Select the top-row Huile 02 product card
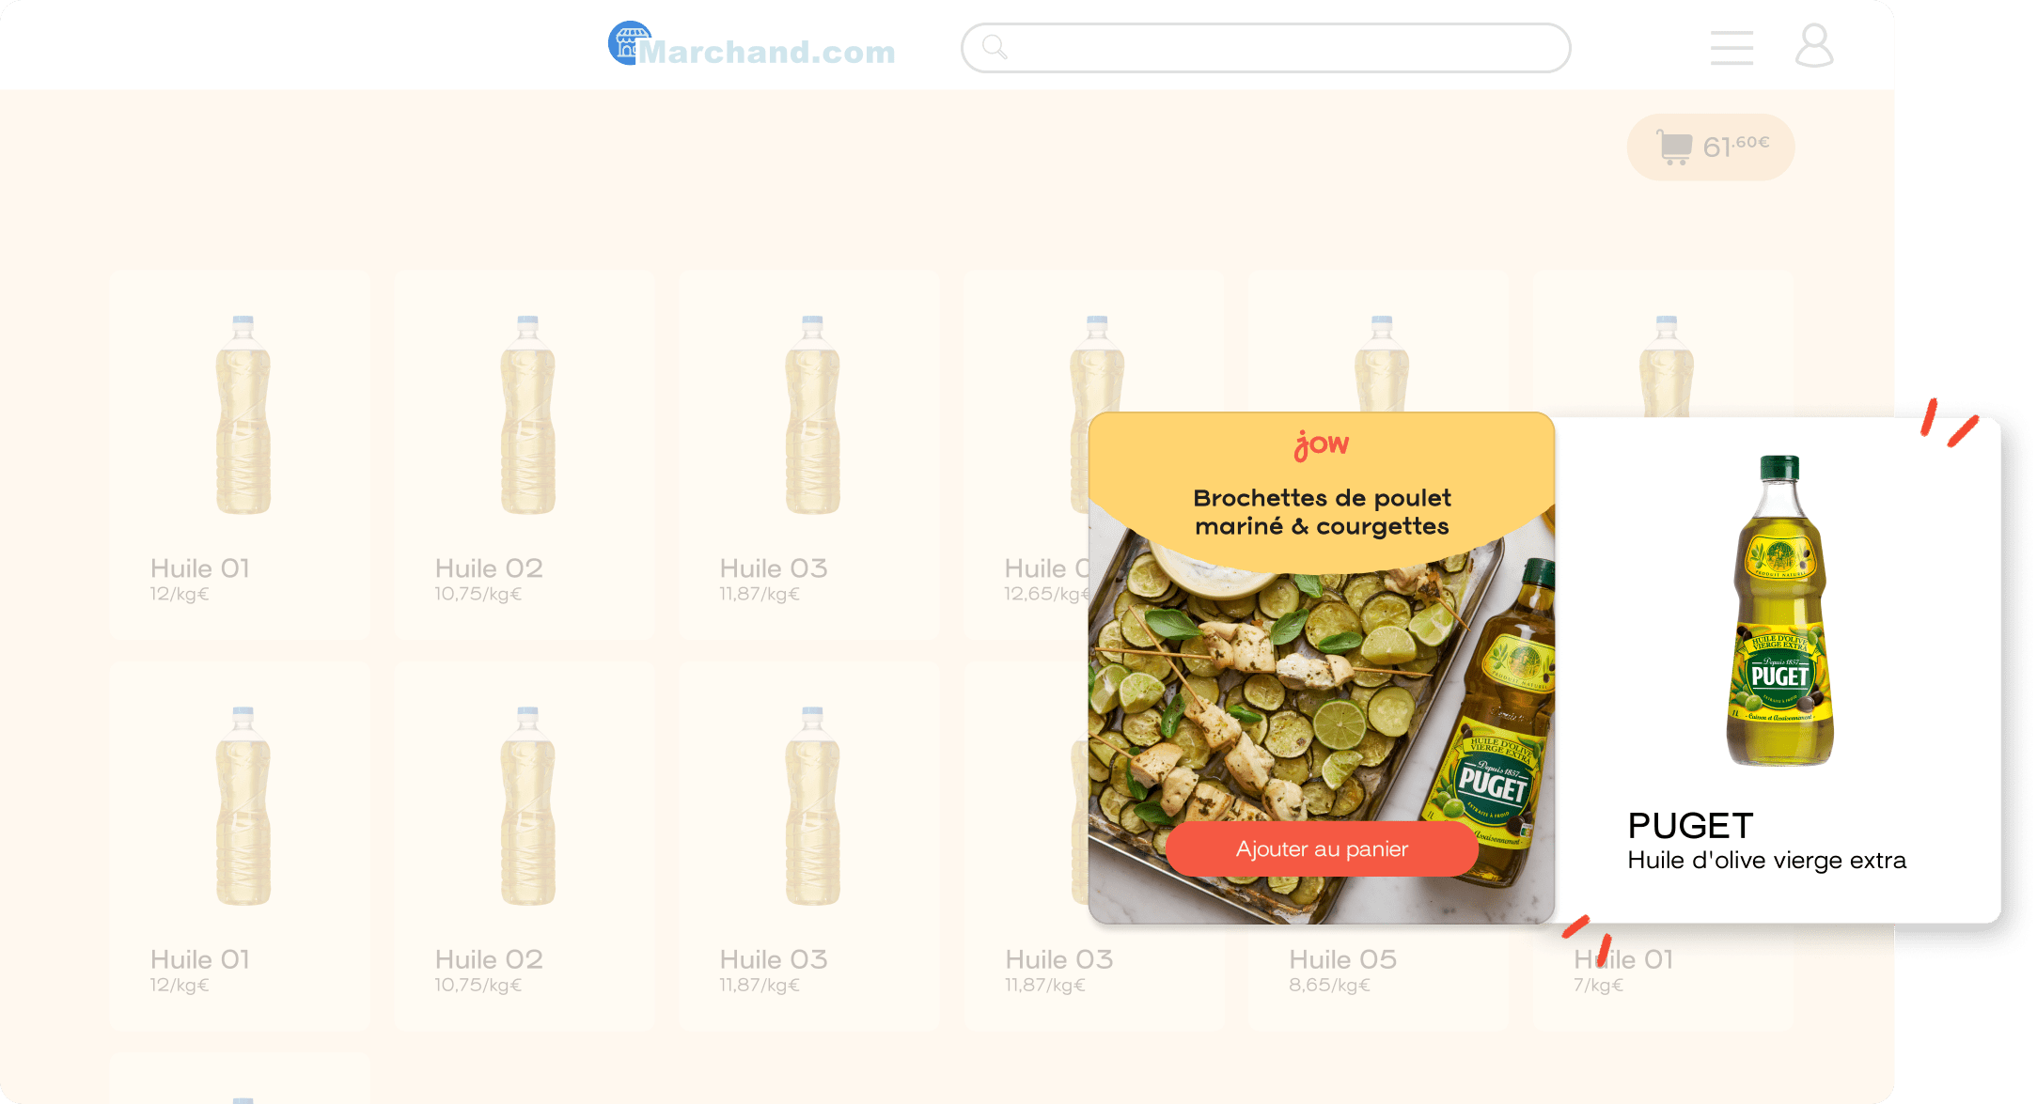This screenshot has width=2037, height=1104. point(525,456)
